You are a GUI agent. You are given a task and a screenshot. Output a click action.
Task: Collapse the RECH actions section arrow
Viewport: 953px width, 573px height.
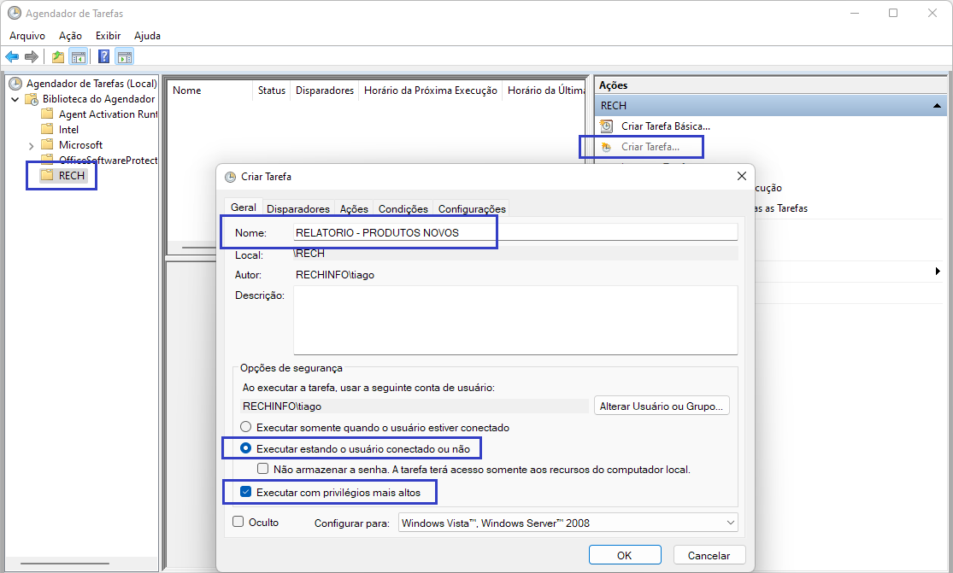pos(937,106)
